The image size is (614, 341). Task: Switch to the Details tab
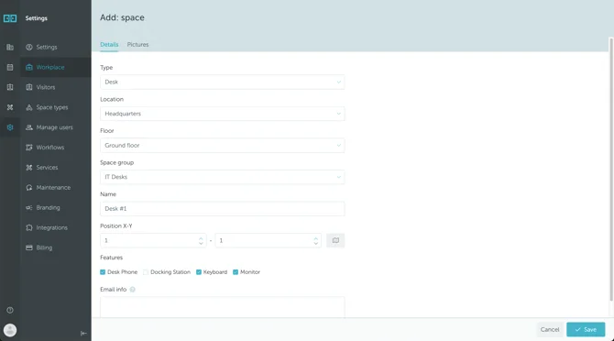coord(109,45)
